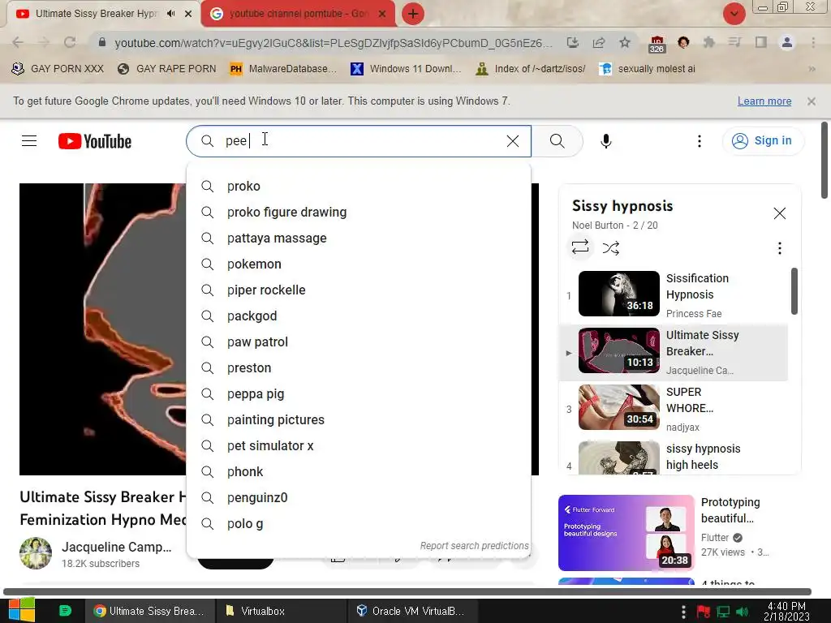Switch to the Google search tab
The image size is (831, 623).
pyautogui.click(x=299, y=14)
